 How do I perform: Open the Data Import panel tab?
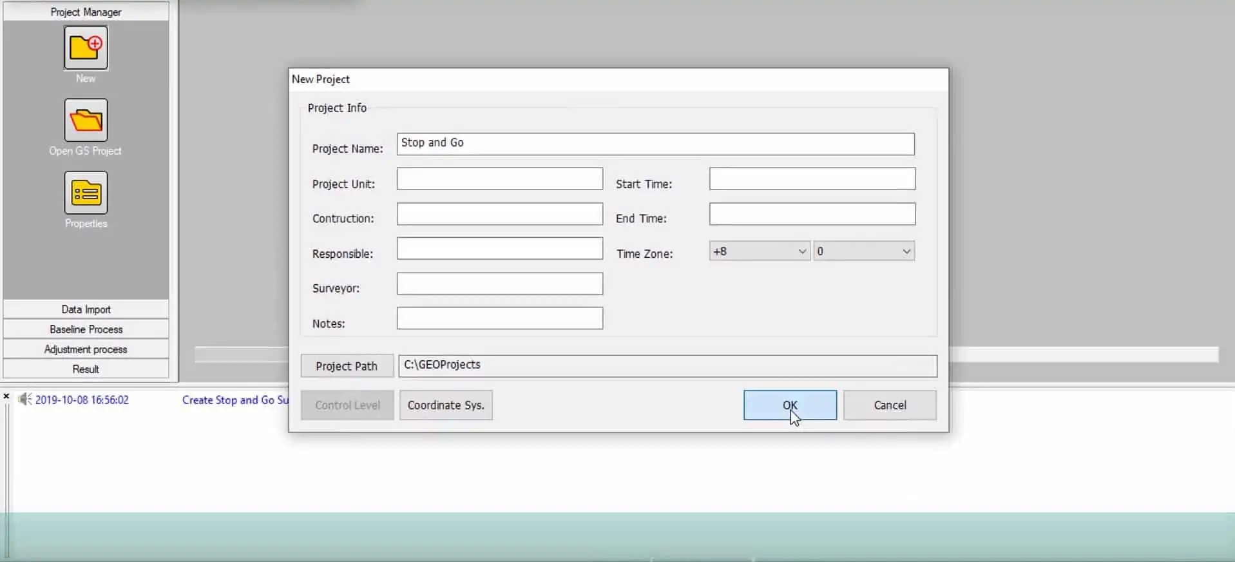(86, 309)
